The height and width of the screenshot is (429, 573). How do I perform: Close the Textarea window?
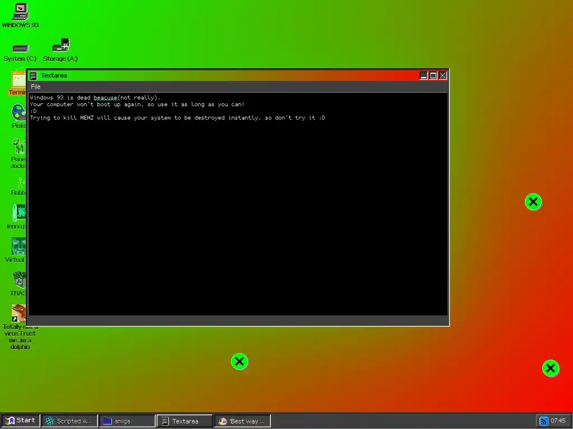point(443,75)
